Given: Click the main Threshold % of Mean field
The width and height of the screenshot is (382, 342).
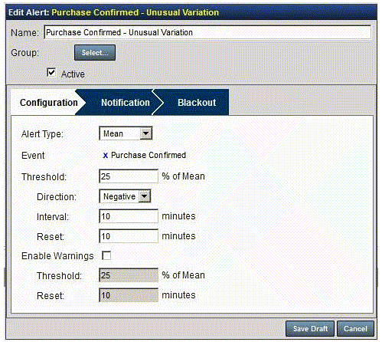Looking at the screenshot, I should coord(129,176).
